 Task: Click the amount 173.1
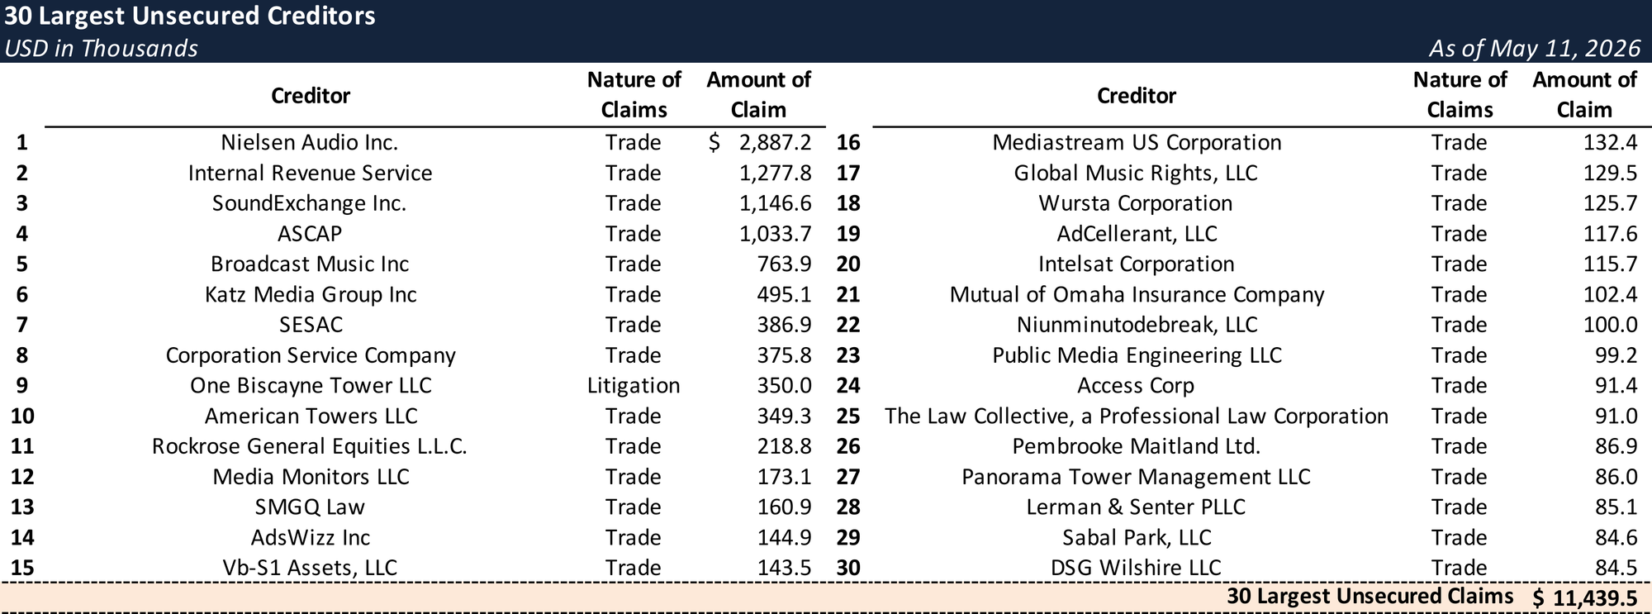(x=784, y=477)
